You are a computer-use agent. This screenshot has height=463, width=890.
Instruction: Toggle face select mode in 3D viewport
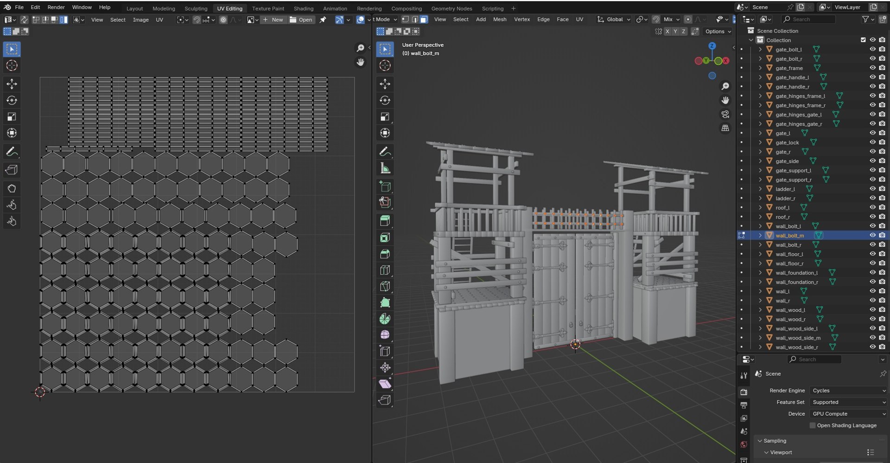424,19
